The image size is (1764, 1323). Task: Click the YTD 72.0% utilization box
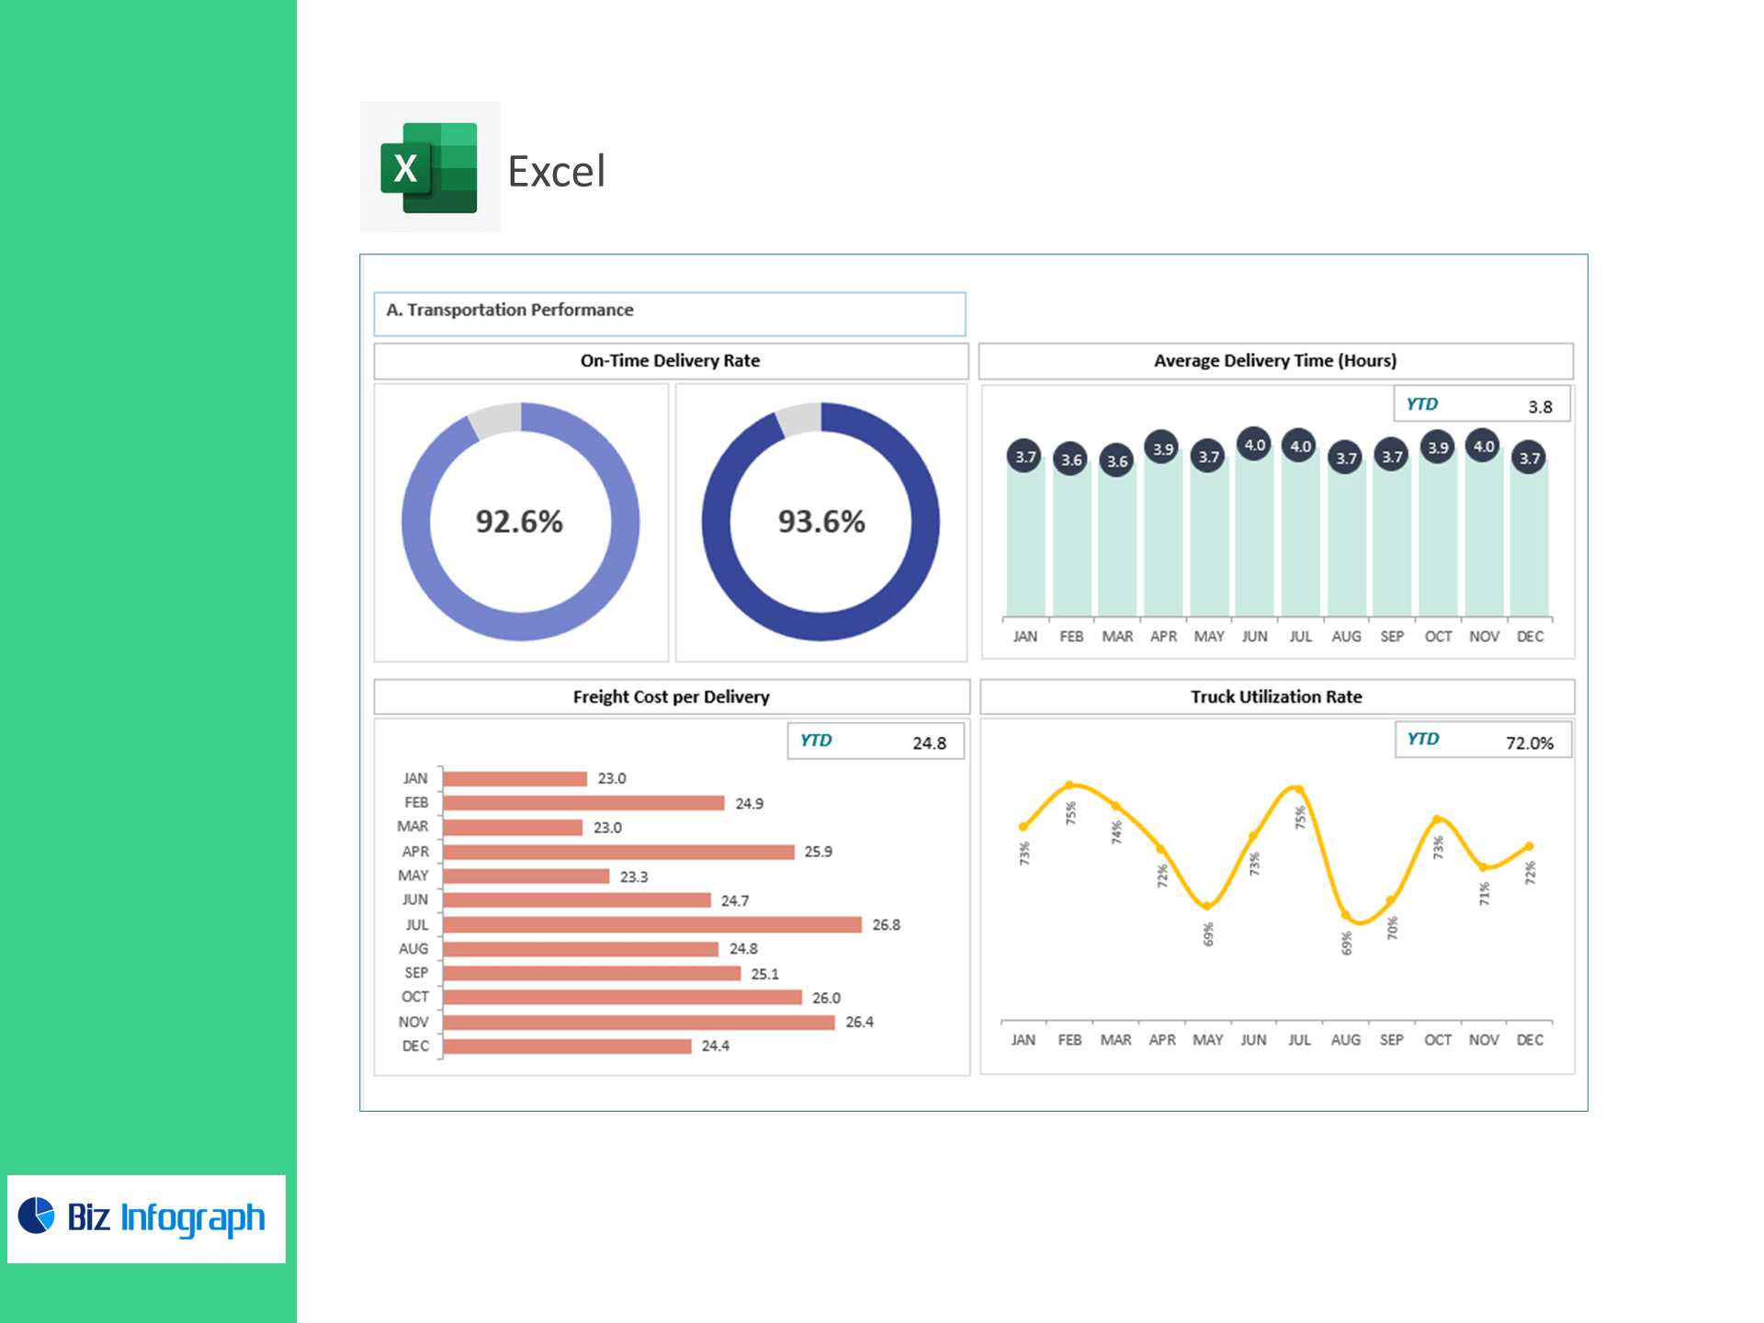[x=1482, y=741]
